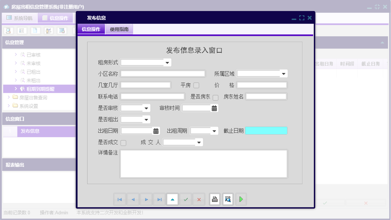Cancel the entry with the red X icon

tap(199, 199)
